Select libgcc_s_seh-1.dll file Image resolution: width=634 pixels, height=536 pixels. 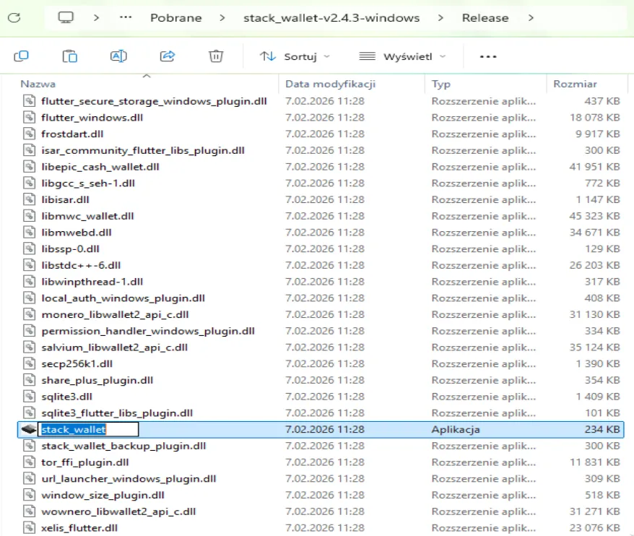pyautogui.click(x=88, y=183)
